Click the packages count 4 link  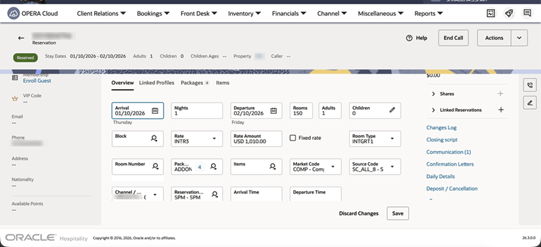pyautogui.click(x=199, y=168)
